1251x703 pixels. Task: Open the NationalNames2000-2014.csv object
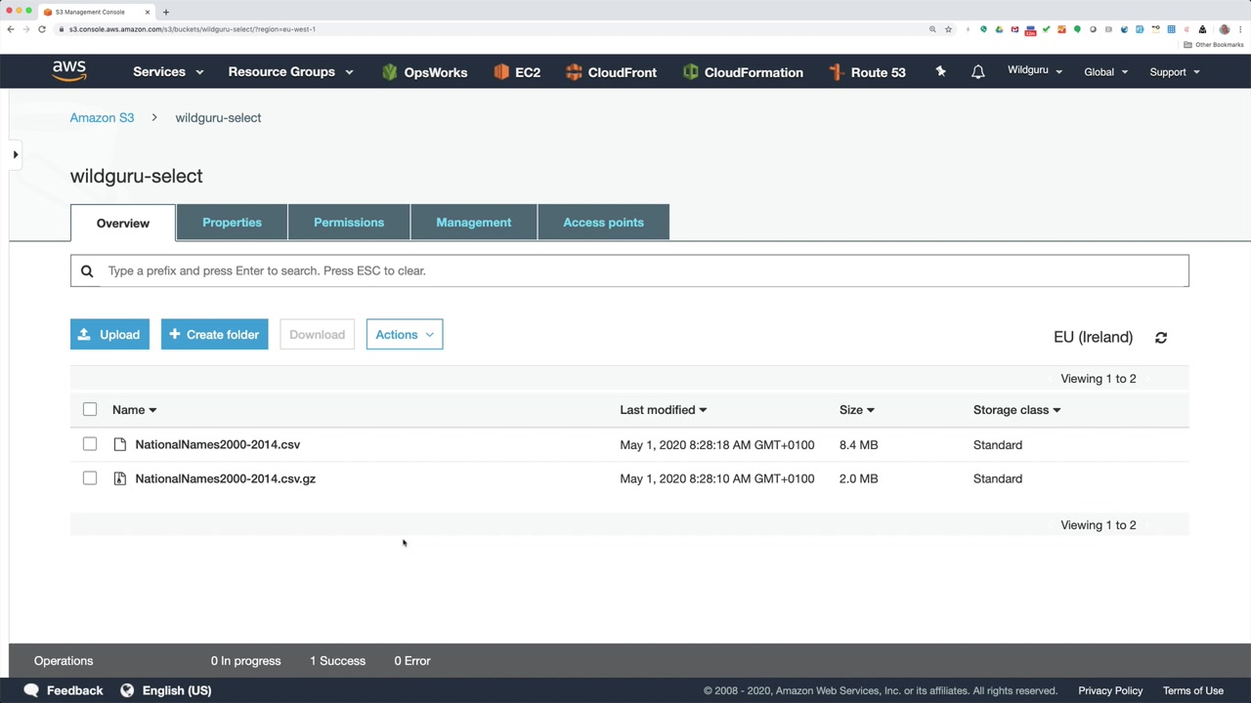pyautogui.click(x=218, y=444)
